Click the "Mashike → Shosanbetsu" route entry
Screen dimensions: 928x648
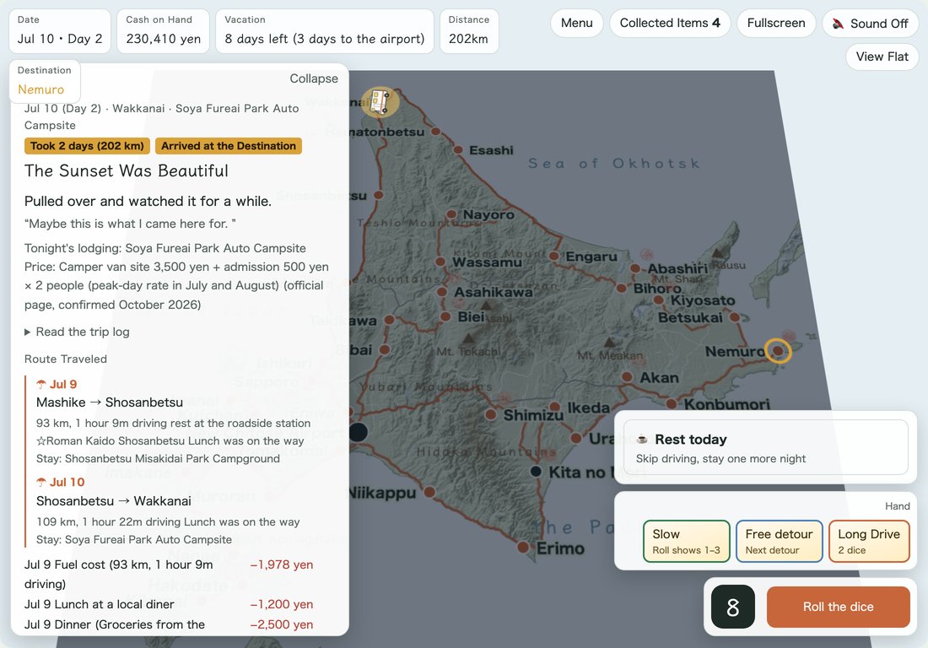110,402
